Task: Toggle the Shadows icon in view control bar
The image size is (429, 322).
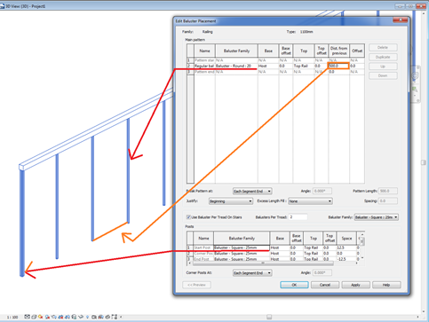Action: 47,317
